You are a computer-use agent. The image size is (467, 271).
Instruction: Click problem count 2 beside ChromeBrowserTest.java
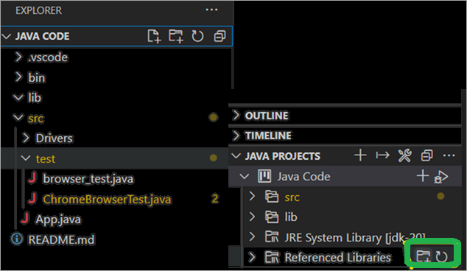point(215,198)
